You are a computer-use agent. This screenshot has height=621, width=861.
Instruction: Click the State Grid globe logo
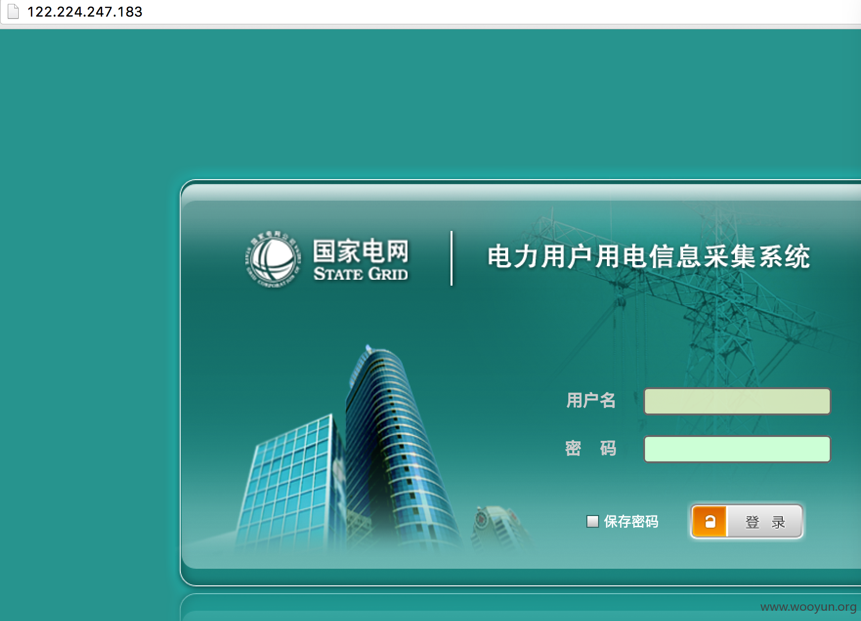coord(273,260)
